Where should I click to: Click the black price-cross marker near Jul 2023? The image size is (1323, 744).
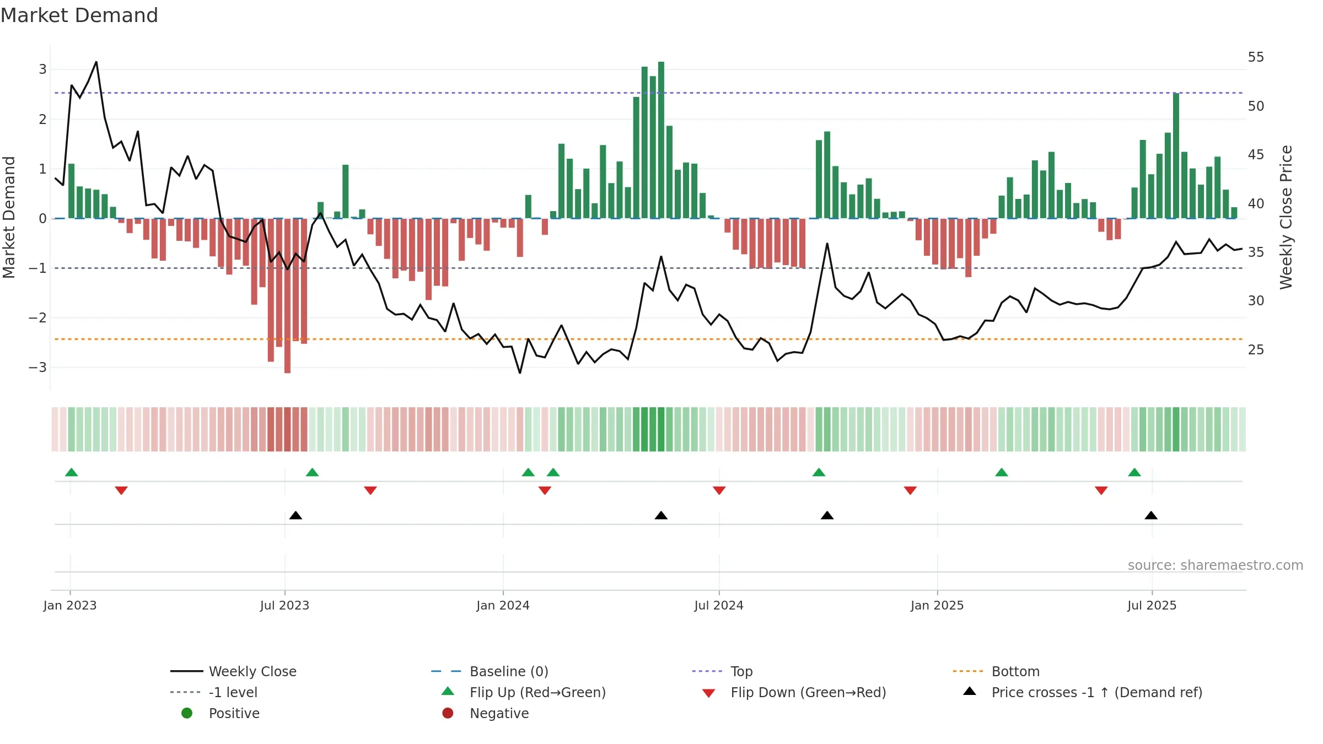(x=295, y=515)
